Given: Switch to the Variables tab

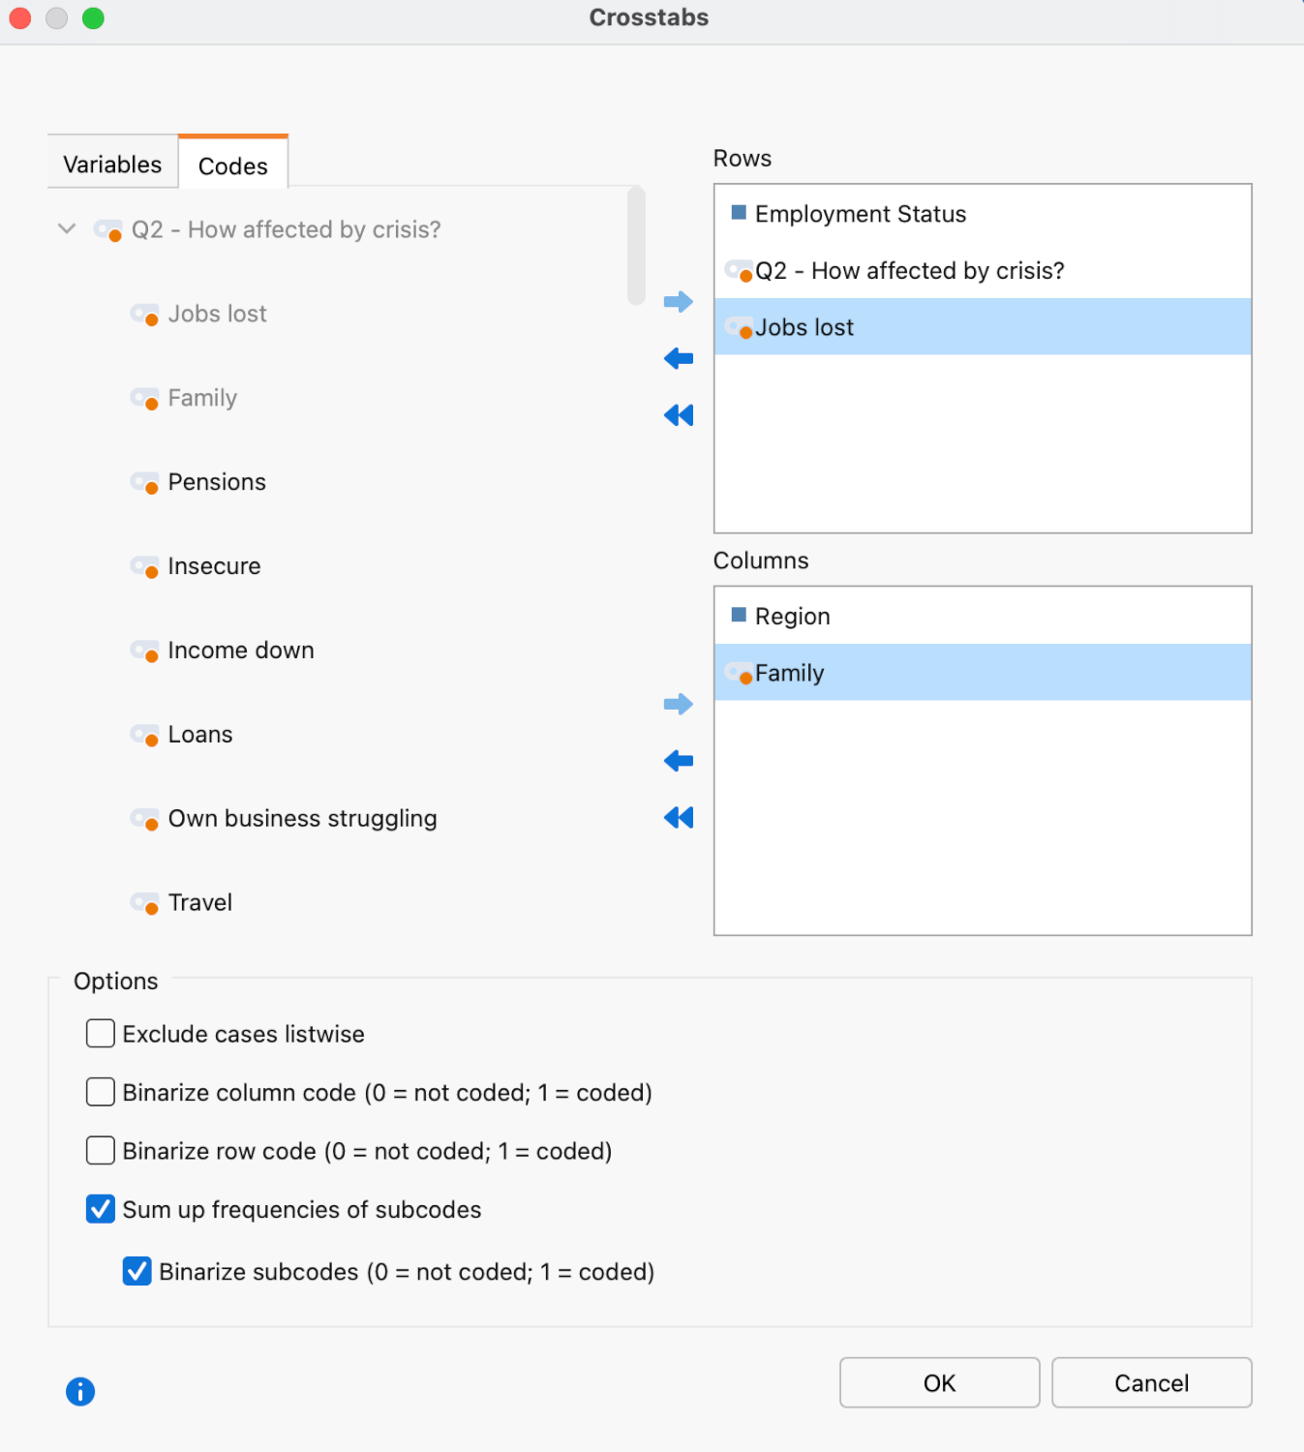Looking at the screenshot, I should [x=112, y=165].
